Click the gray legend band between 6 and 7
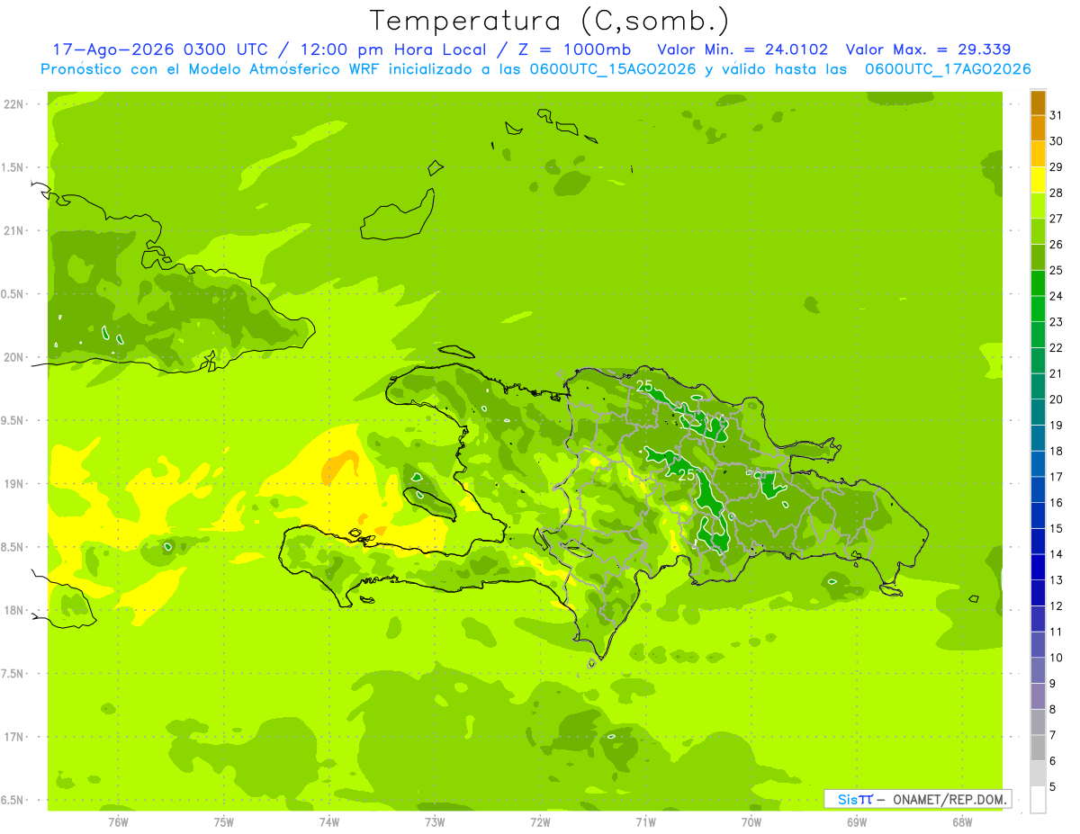The width and height of the screenshot is (1080, 834). (x=1038, y=748)
